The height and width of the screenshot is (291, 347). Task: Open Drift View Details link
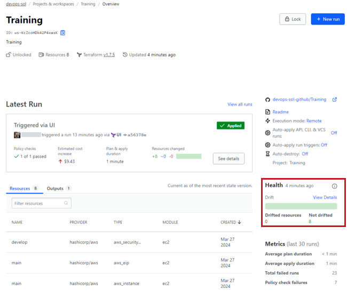tap(325, 197)
